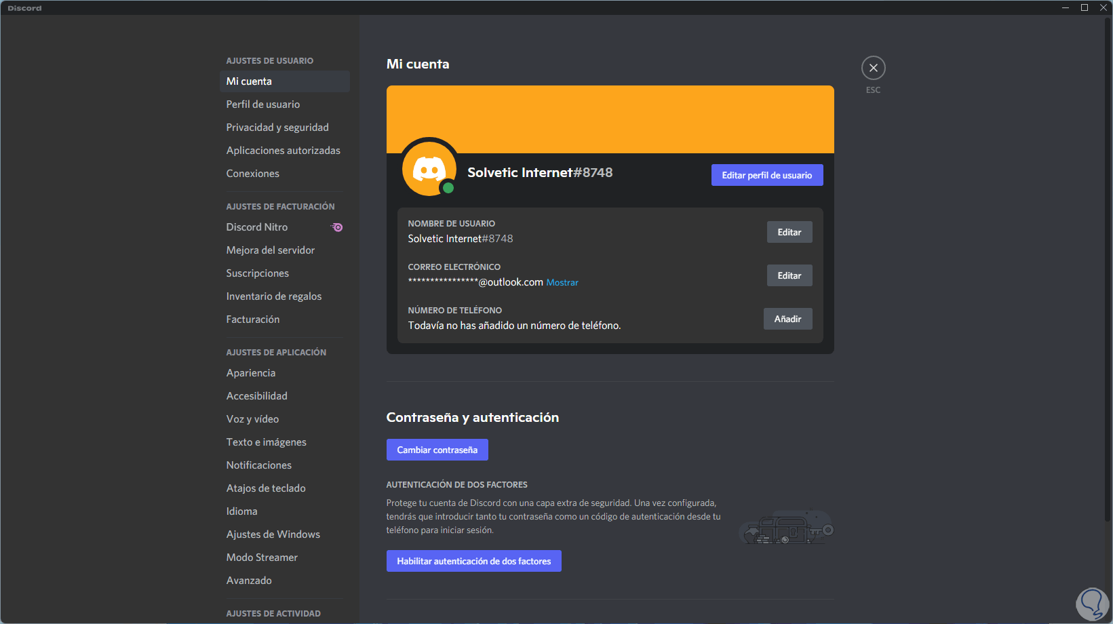Click the AJUSTES DE ACTIVIDAD section header
The image size is (1113, 624).
(273, 614)
